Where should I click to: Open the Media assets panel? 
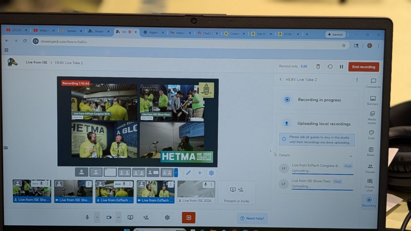(372, 118)
